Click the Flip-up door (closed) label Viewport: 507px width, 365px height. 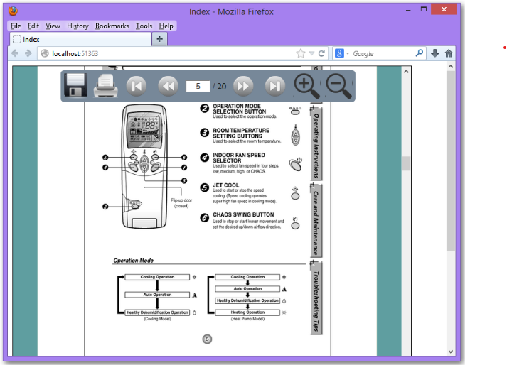[181, 203]
